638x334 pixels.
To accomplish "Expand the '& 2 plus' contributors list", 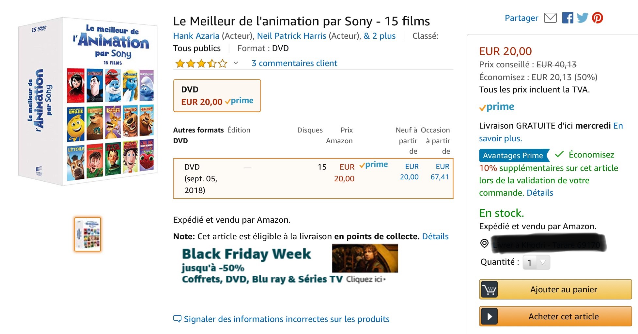I will click(x=380, y=36).
